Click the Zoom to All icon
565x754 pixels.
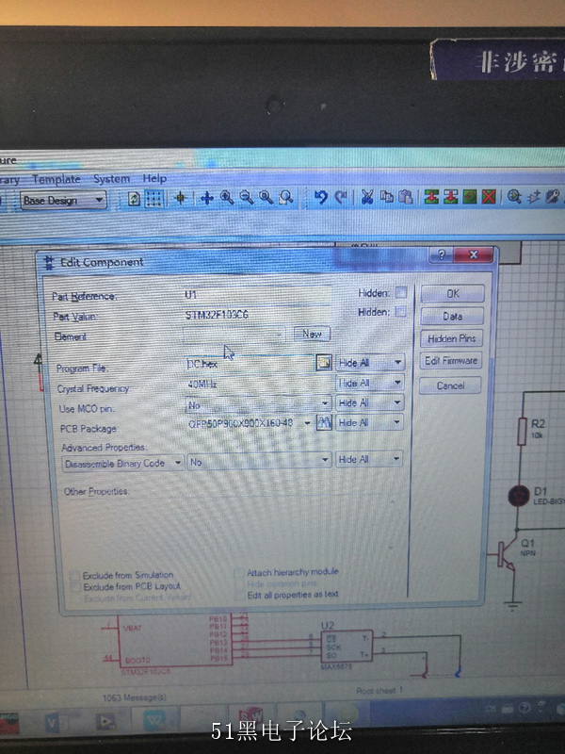[266, 197]
